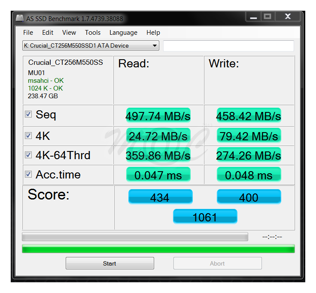Click the Read: column header
This screenshot has width=316, height=293.
134,63
